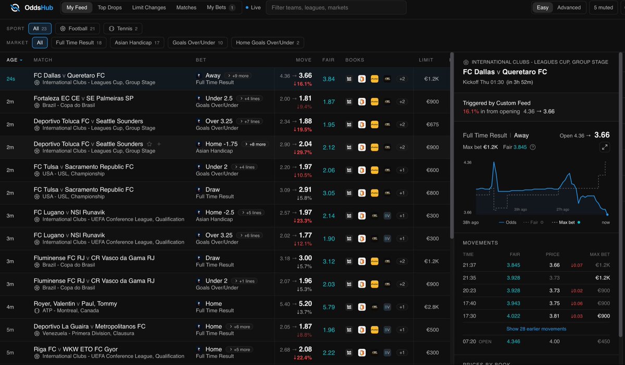
Task: Click black bookmaker icon in FC Tulsa Under 2 row
Action: (387, 170)
